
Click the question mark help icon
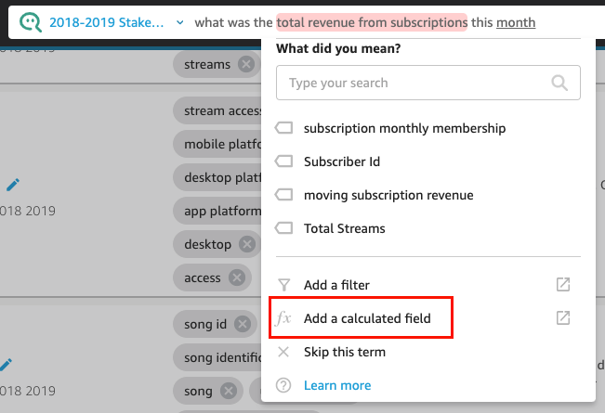283,385
